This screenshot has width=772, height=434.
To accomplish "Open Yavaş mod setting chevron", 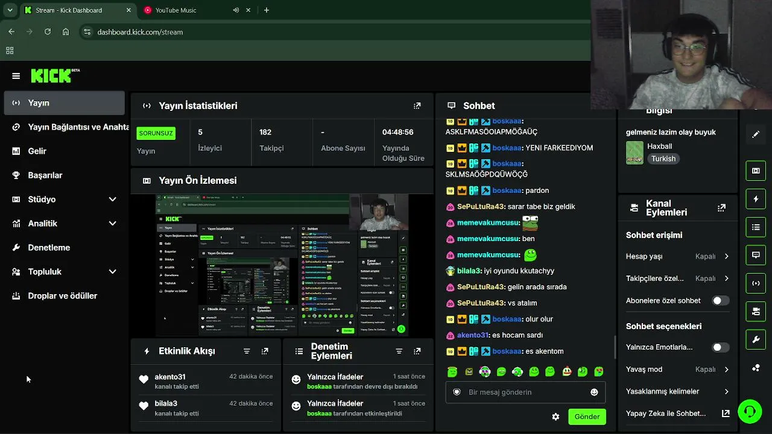I will (x=726, y=370).
